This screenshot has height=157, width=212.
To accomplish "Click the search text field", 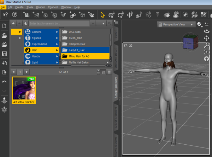I will [59, 24].
